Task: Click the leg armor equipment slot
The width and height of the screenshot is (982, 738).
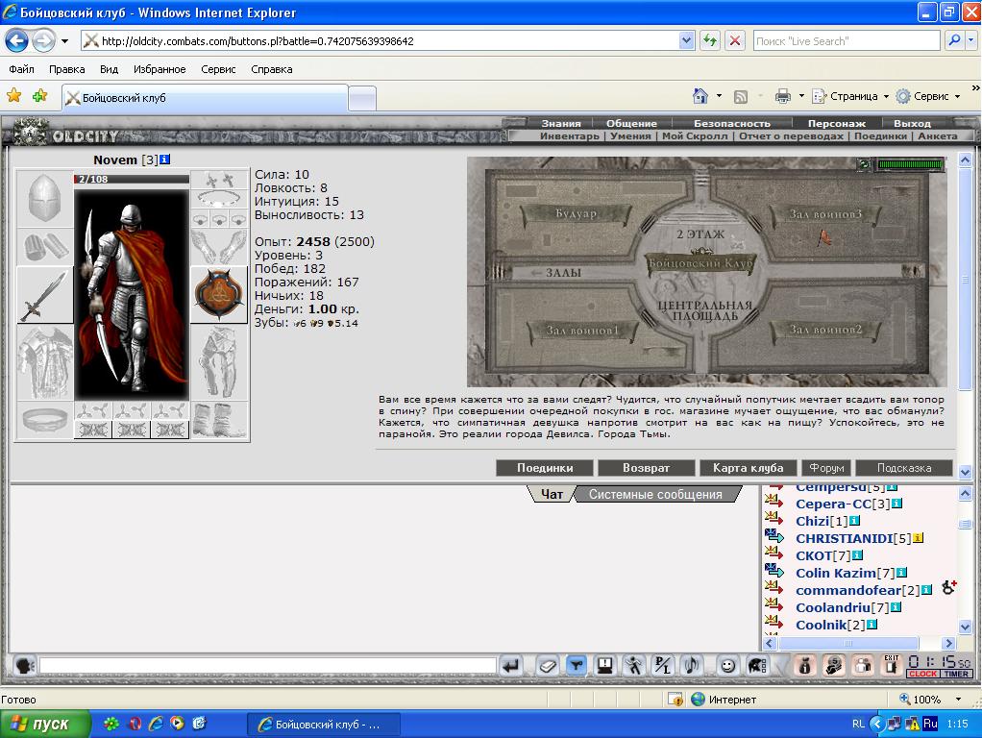Action: pyautogui.click(x=218, y=362)
